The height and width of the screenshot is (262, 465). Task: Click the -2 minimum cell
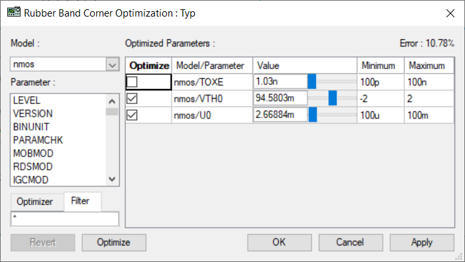[381, 99]
